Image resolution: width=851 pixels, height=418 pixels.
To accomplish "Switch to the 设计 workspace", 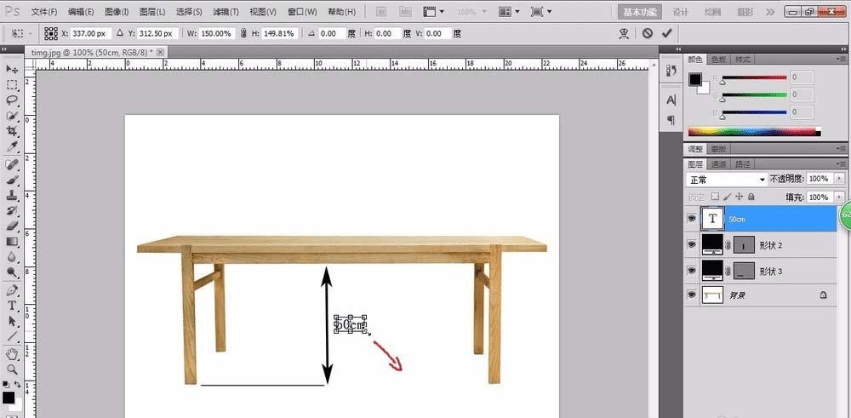I will coord(680,12).
